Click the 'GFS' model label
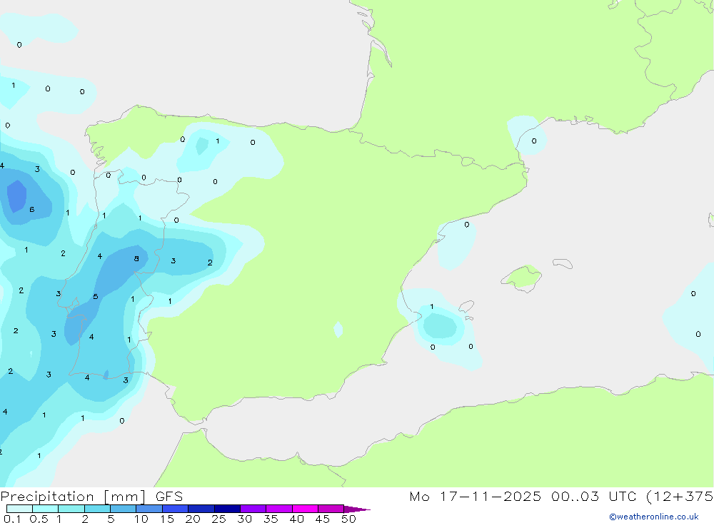This screenshot has width=714, height=523. 169,496
